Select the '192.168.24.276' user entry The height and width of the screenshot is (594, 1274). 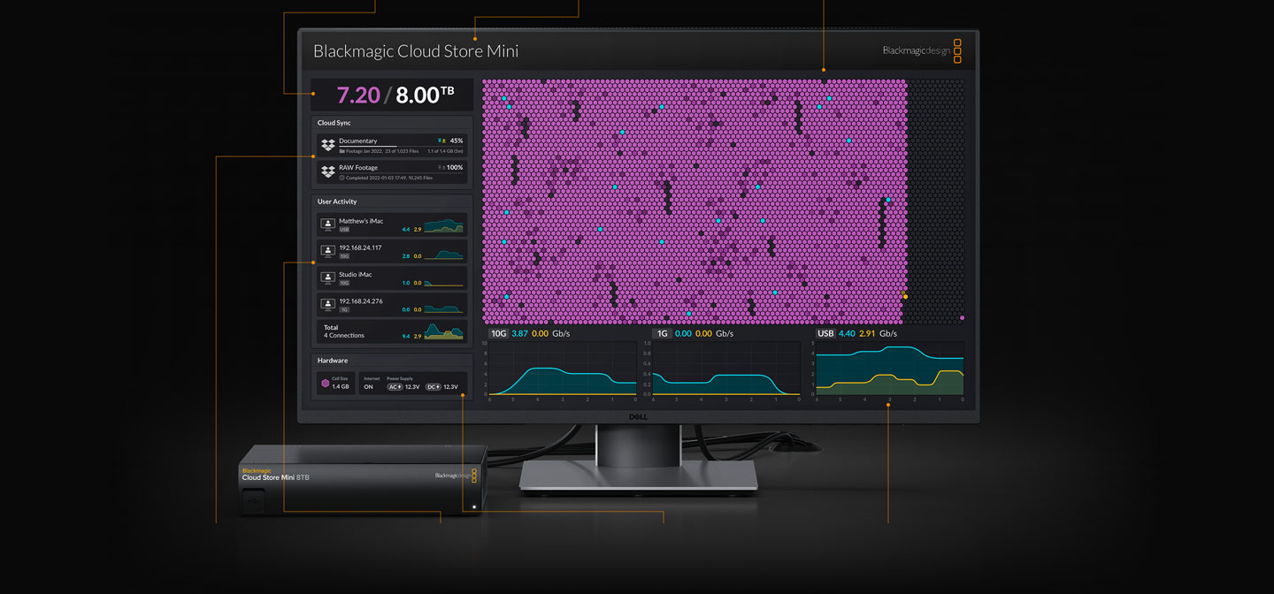coord(361,301)
